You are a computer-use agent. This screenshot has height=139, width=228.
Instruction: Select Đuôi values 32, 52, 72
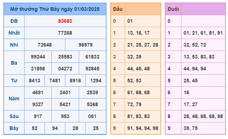click(x=195, y=45)
